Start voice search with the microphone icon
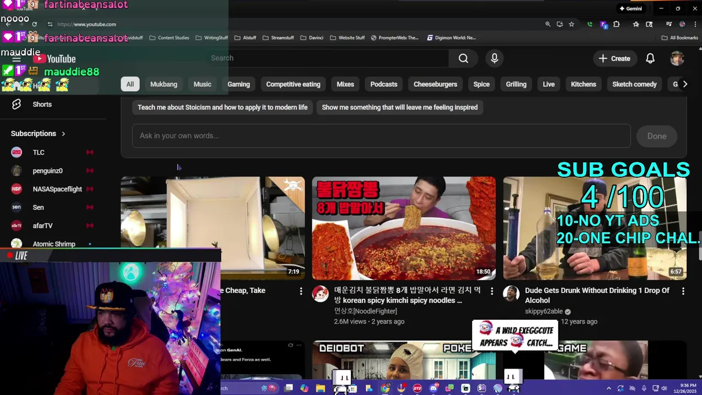The height and width of the screenshot is (395, 702). (494, 58)
